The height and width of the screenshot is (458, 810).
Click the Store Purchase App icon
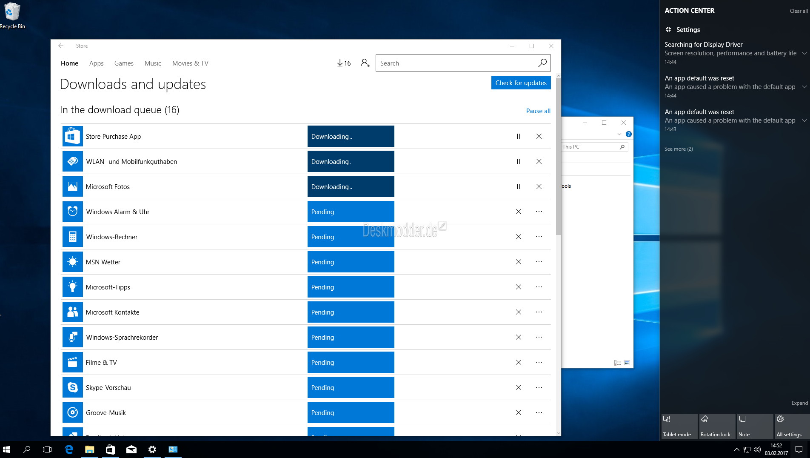tap(72, 136)
